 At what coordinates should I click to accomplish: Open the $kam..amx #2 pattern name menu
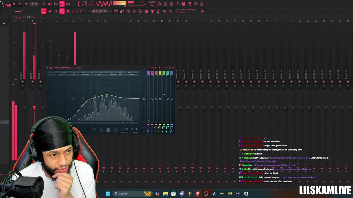[99, 11]
